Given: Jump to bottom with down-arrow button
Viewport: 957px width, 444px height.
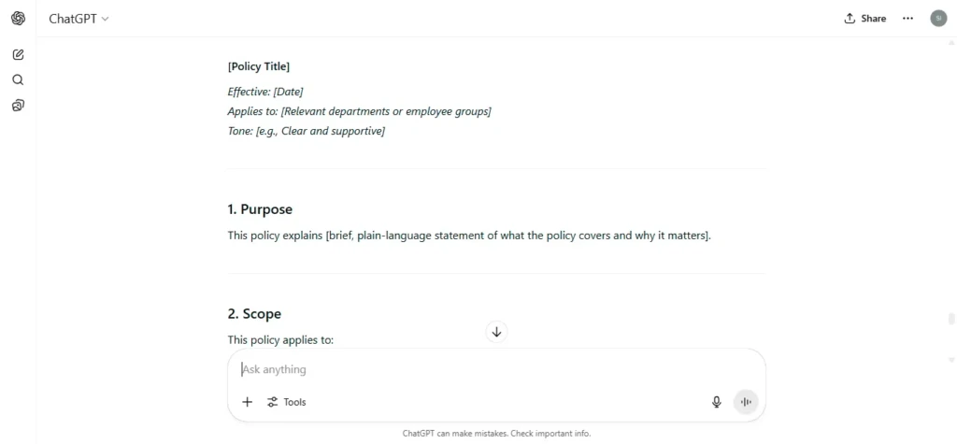Looking at the screenshot, I should click(497, 332).
